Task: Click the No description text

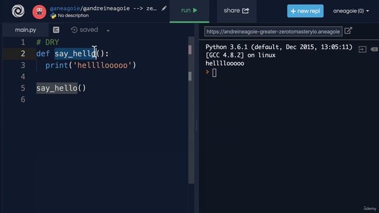Action: point(73,15)
